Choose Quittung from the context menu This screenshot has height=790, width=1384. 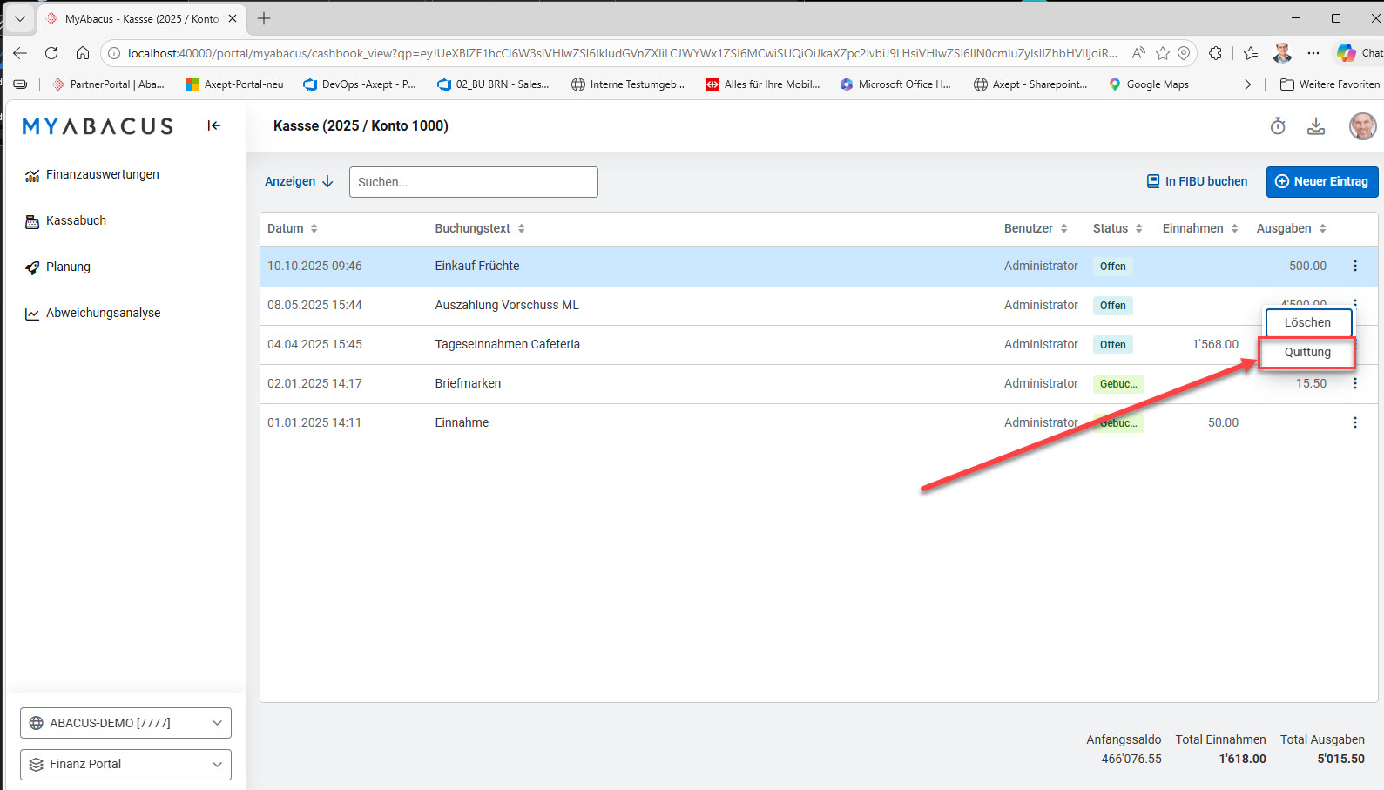pos(1307,352)
